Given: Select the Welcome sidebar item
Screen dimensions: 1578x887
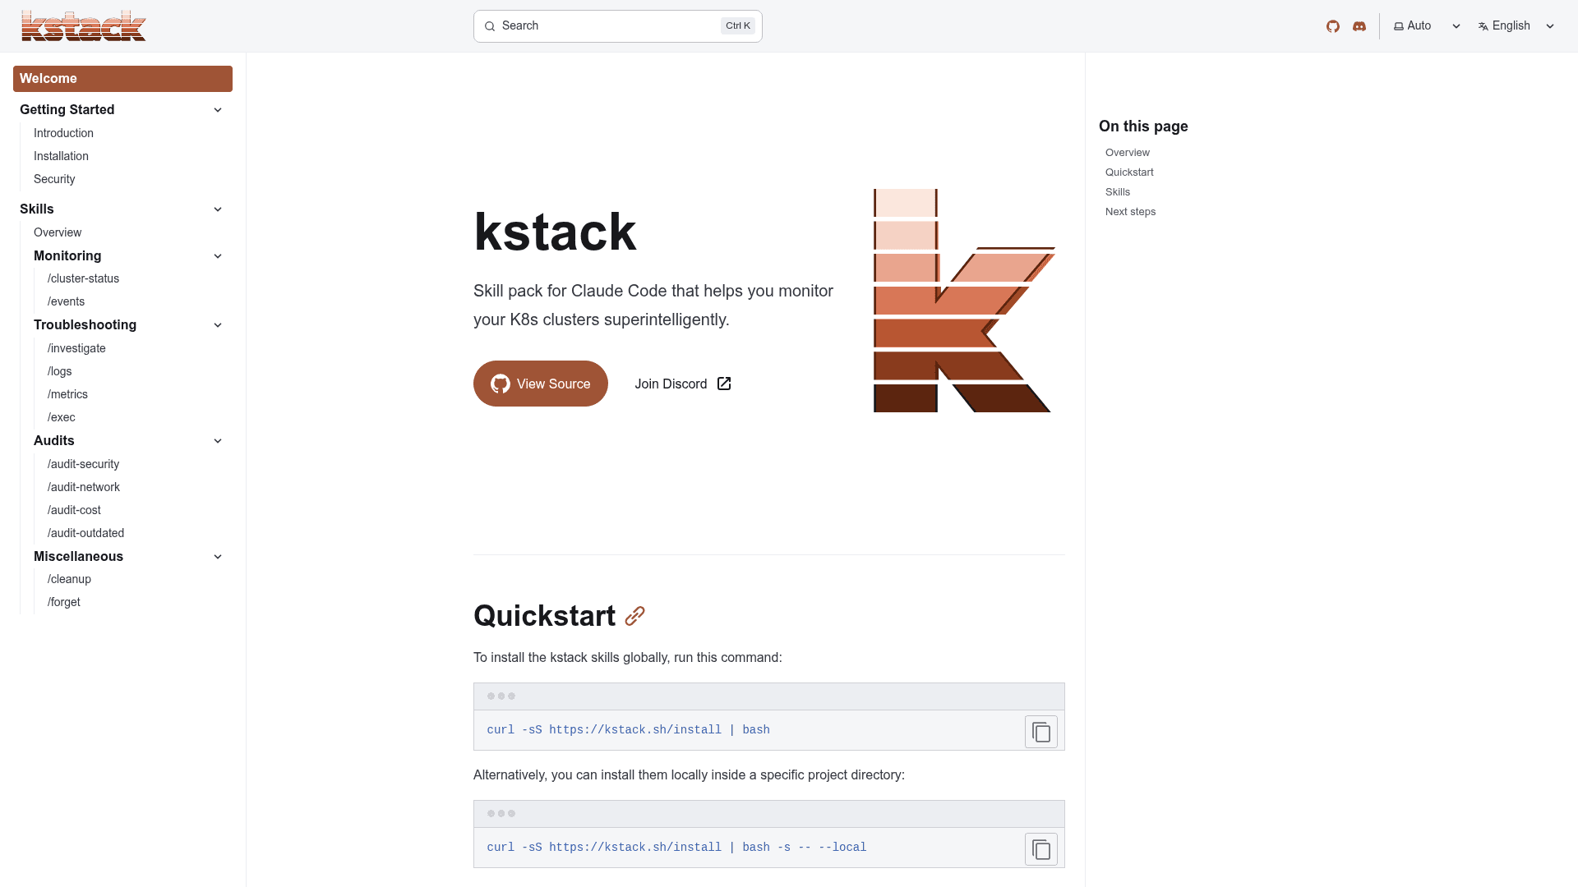Looking at the screenshot, I should click(x=122, y=79).
